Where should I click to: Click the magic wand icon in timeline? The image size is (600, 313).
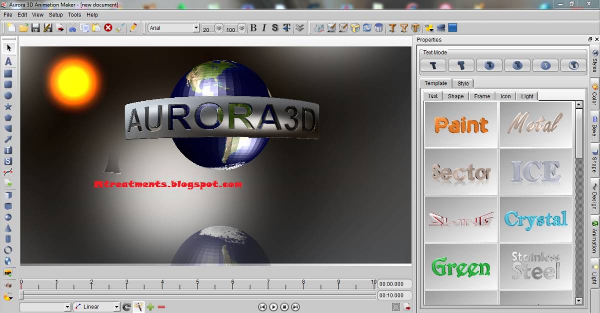(x=138, y=307)
